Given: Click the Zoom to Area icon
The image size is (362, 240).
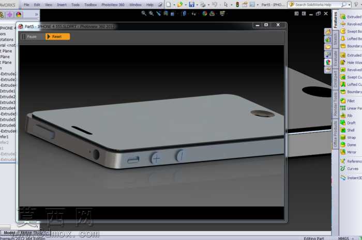Looking at the screenshot, I should pos(151,13).
